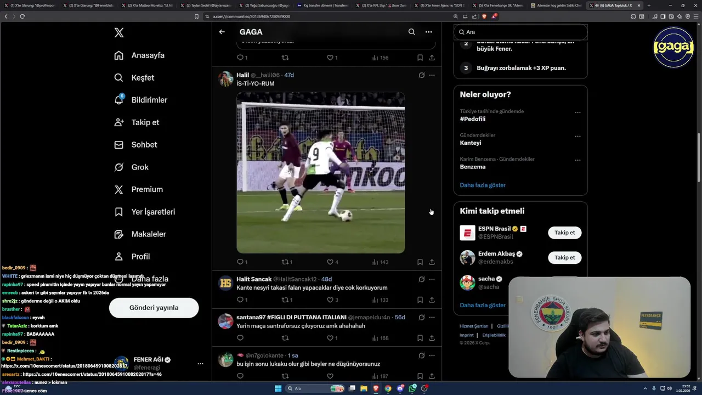Image resolution: width=702 pixels, height=395 pixels.
Task: Open Keşfet explore page
Action: pos(134,78)
